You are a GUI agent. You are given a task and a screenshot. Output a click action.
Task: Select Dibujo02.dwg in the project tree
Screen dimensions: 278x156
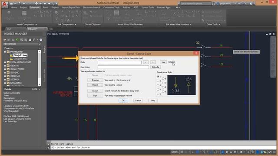click(x=20, y=59)
